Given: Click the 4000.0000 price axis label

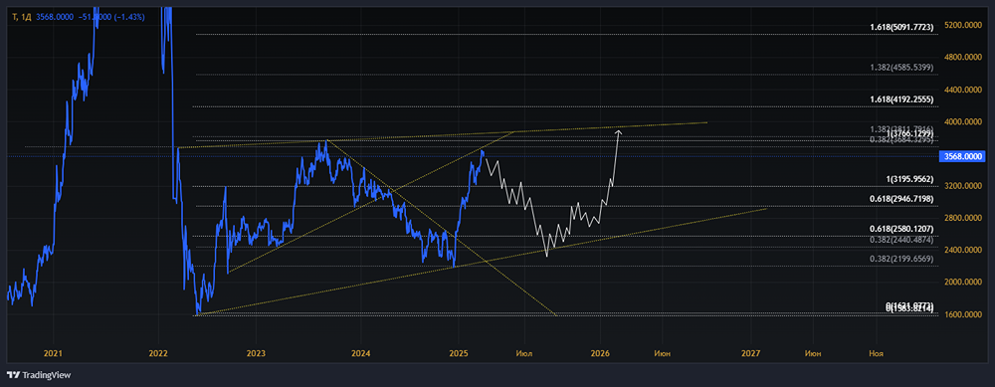Looking at the screenshot, I should pyautogui.click(x=962, y=121).
